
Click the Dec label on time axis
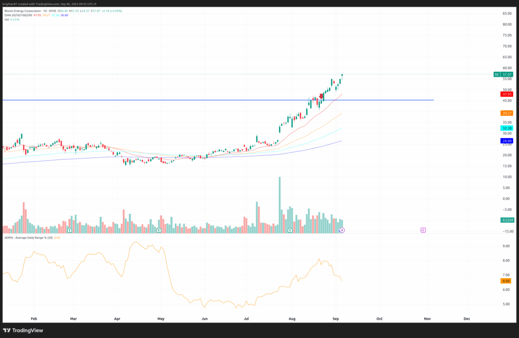[467, 319]
